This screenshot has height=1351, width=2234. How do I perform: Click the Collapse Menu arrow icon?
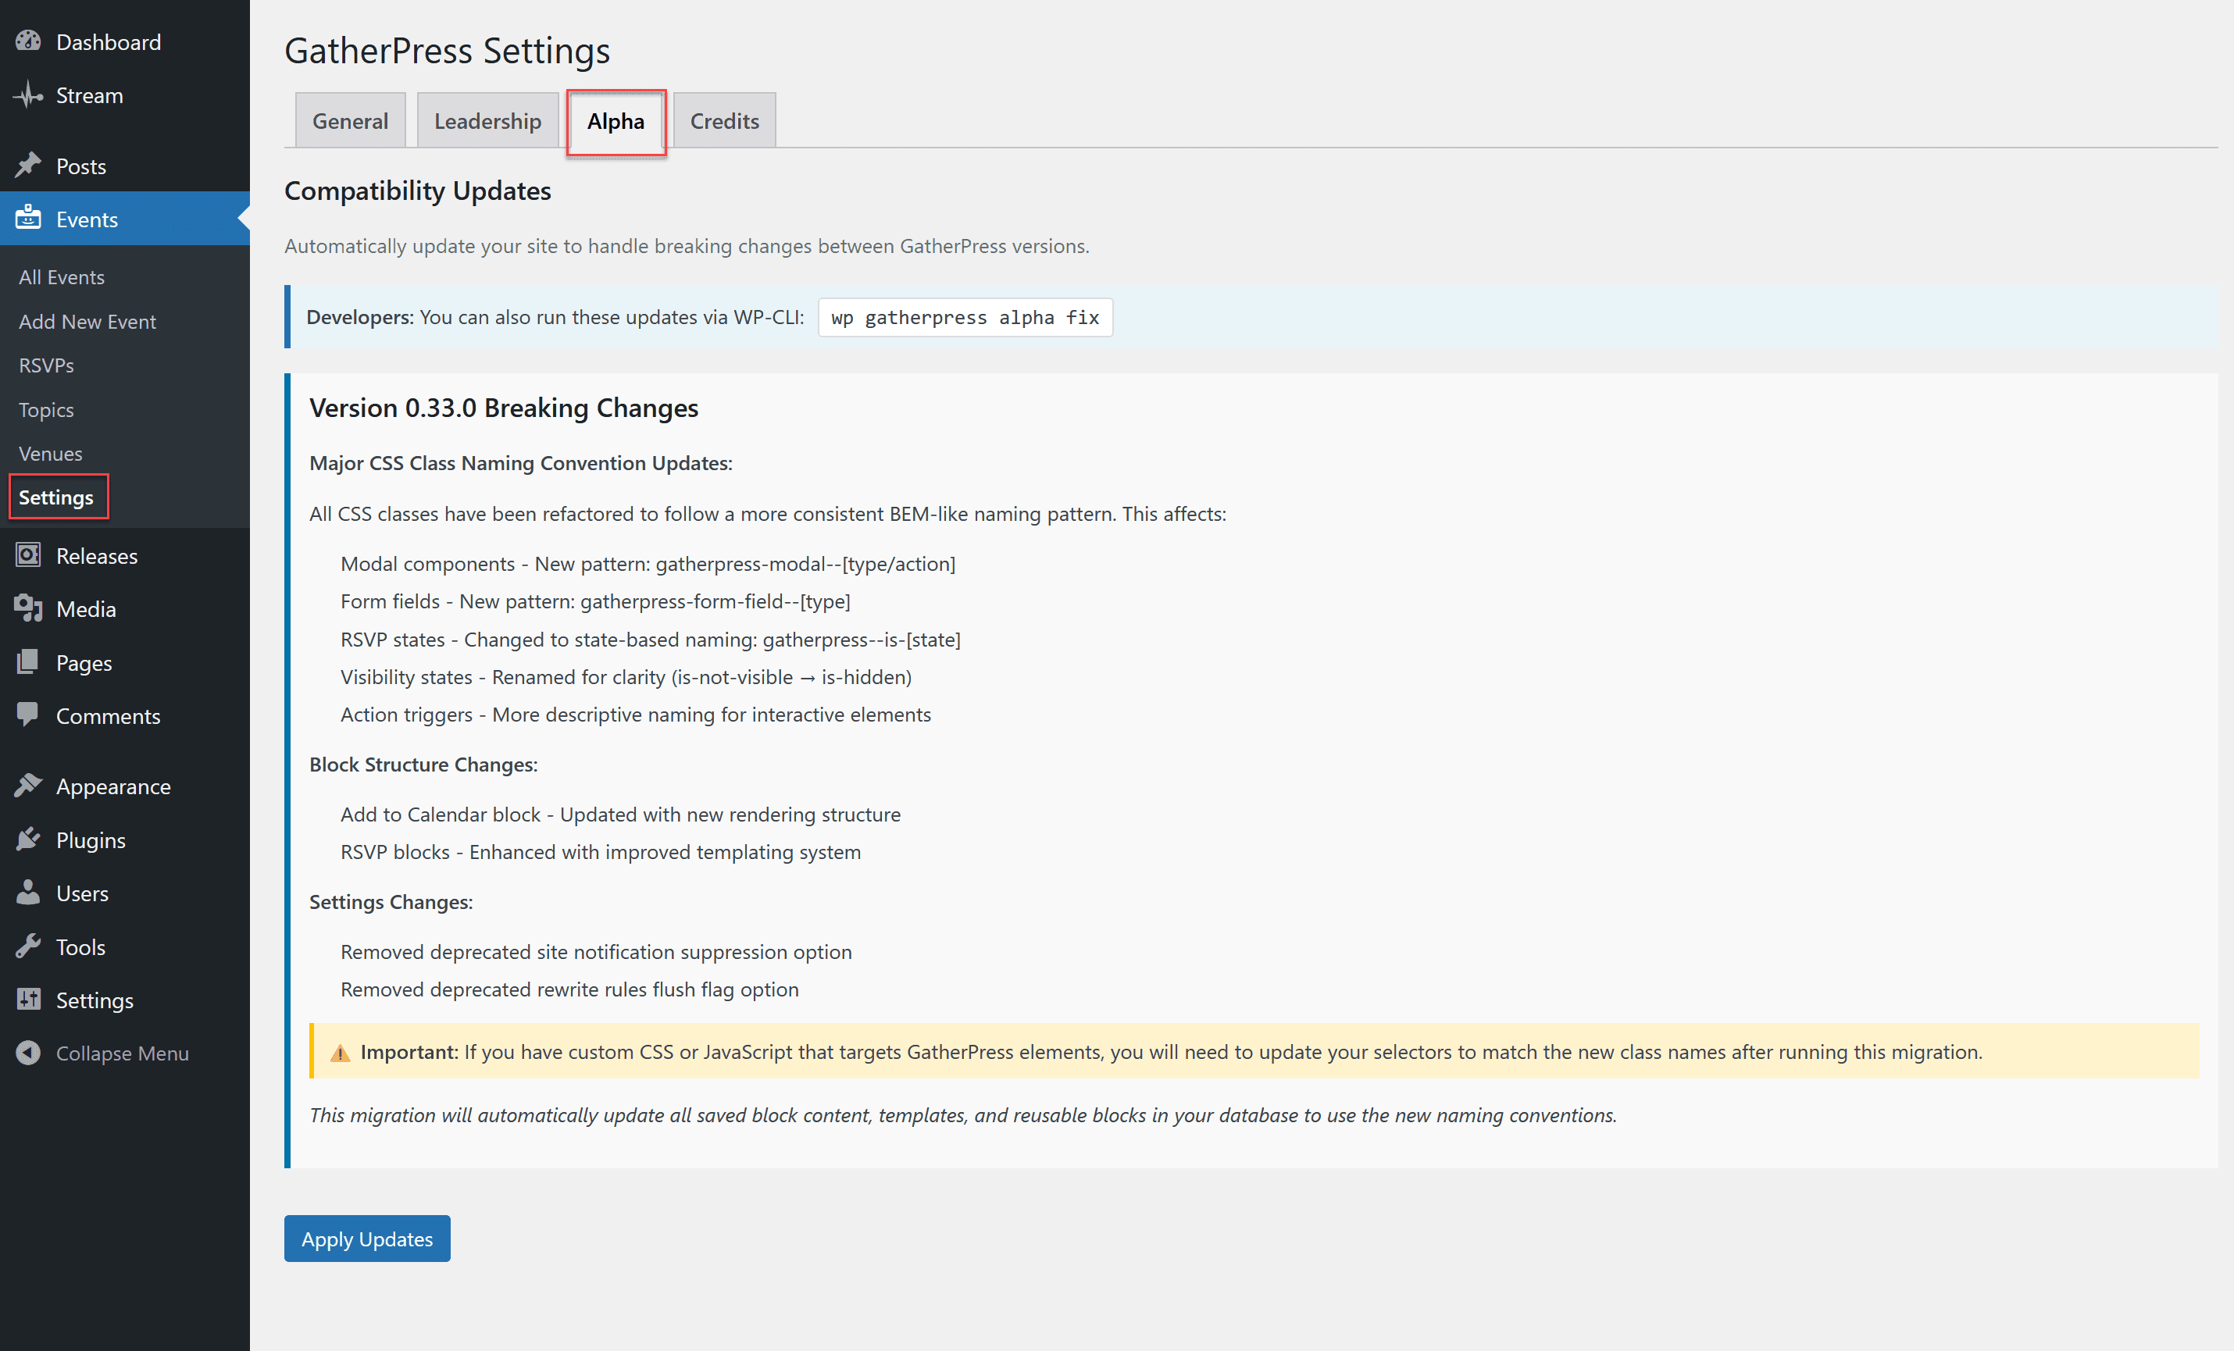pyautogui.click(x=28, y=1052)
